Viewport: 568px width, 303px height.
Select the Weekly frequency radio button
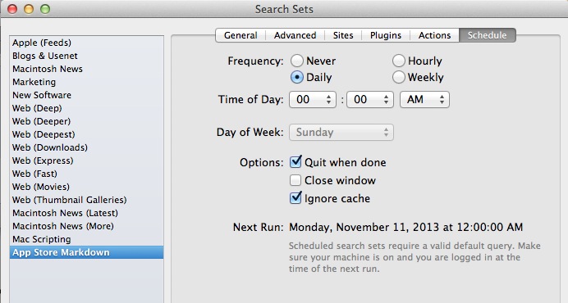[x=398, y=77]
